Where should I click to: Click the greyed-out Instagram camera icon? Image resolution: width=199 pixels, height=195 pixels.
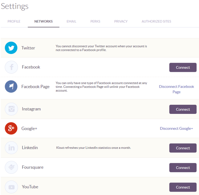[11, 109]
